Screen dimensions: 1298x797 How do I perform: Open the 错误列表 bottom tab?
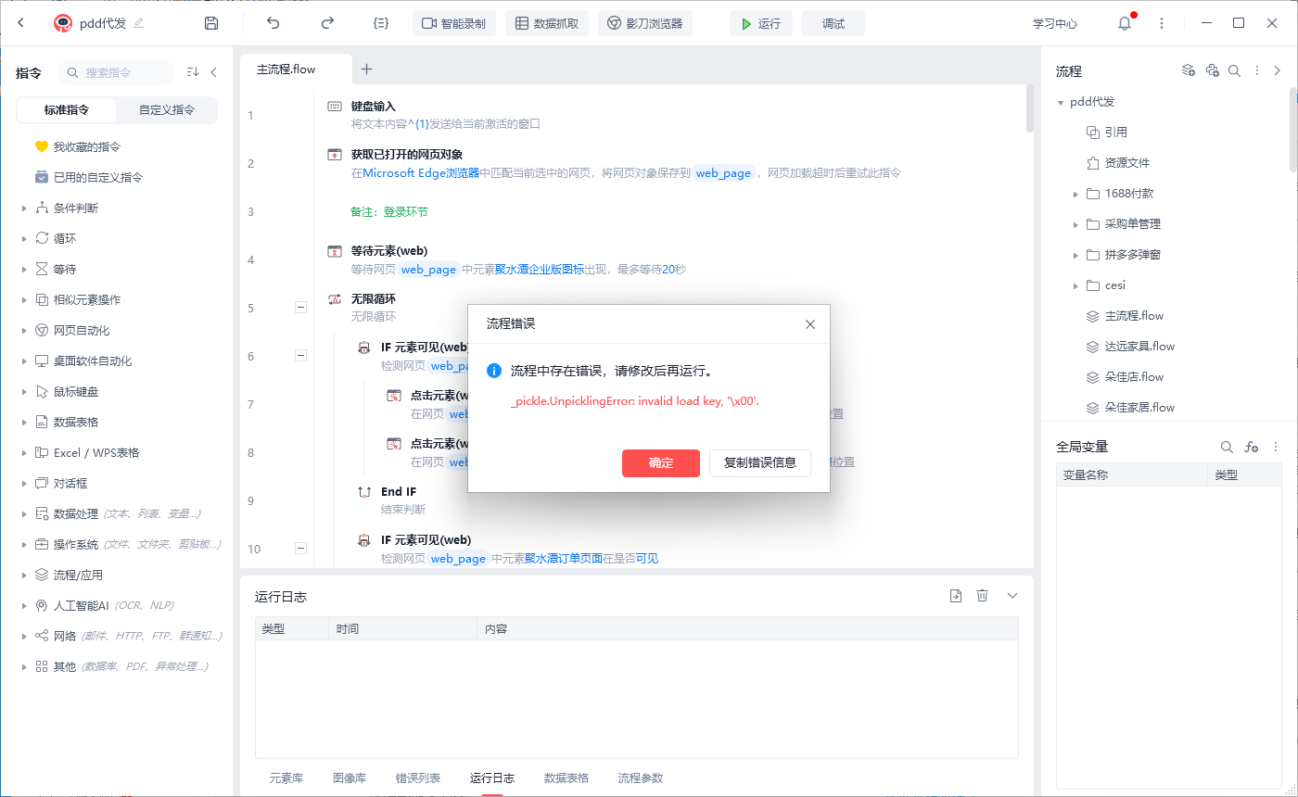pyautogui.click(x=418, y=778)
